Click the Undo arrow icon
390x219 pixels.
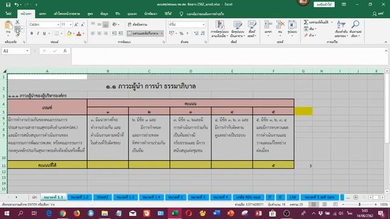(16, 4)
